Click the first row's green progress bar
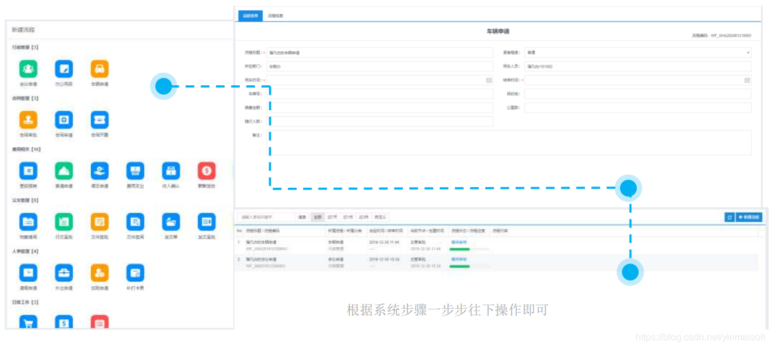Viewport: 771px width, 348px height. click(x=460, y=249)
